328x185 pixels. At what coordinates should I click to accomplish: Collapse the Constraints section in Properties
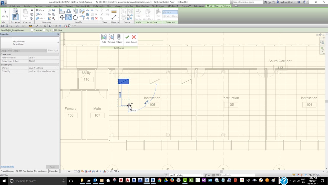(x=58, y=53)
